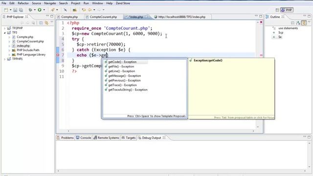Select PHP Include Path node

(28, 50)
